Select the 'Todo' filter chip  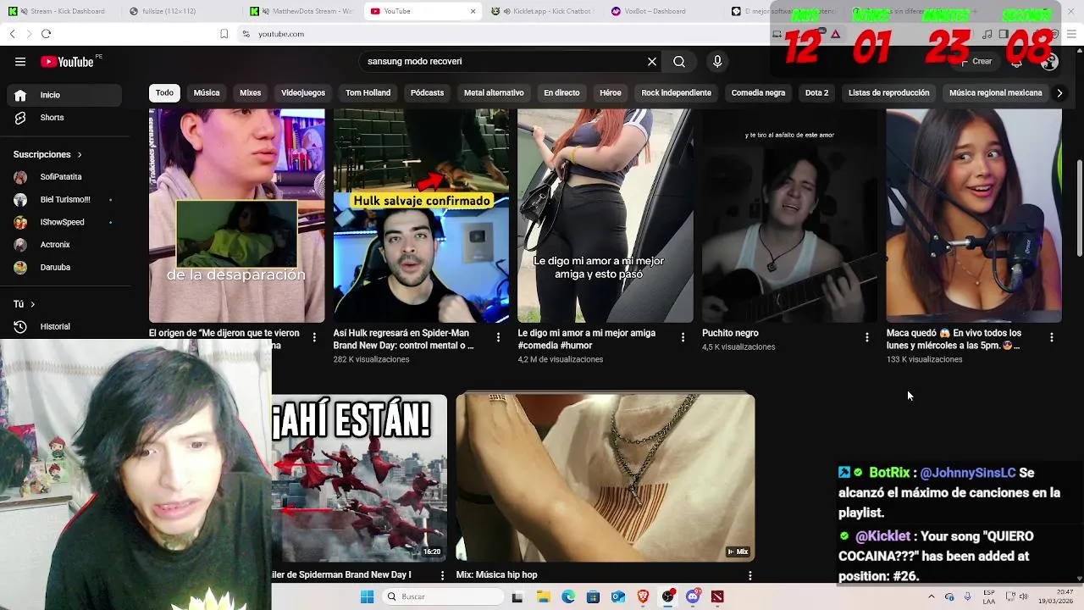pos(164,93)
